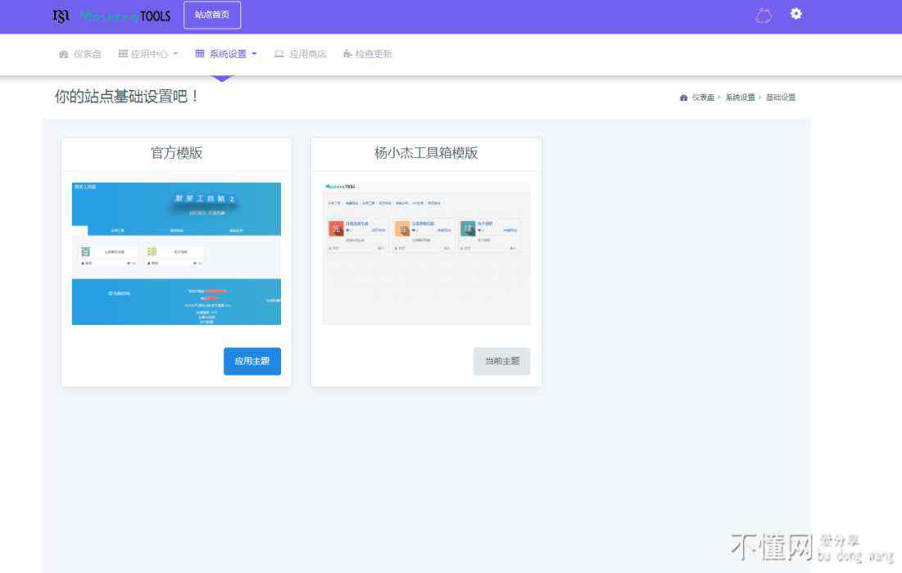Click the icon beside 检查更新
The height and width of the screenshot is (573, 902).
347,54
